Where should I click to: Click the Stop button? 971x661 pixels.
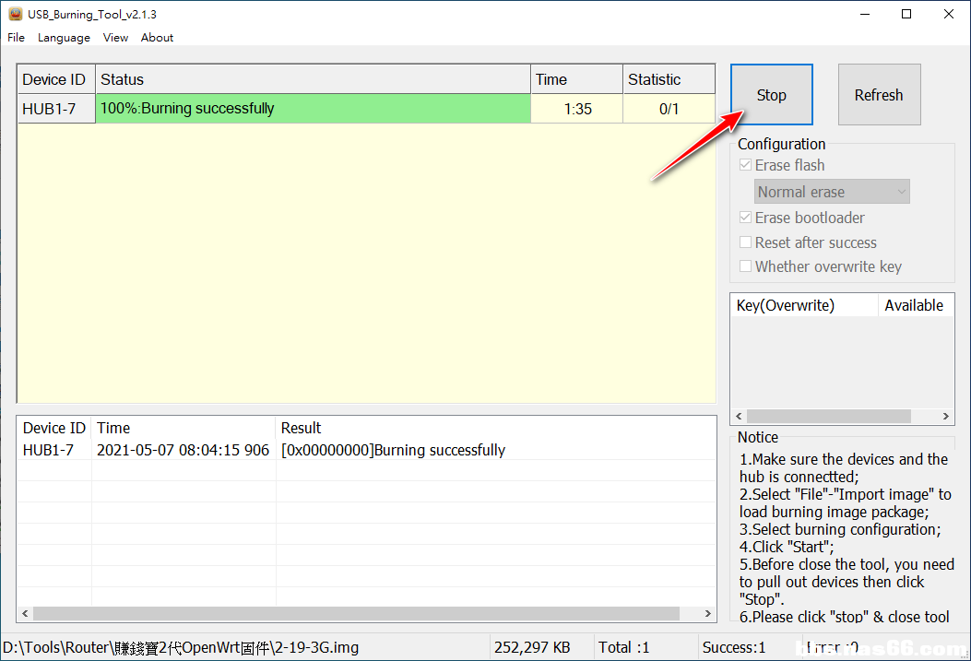coord(771,95)
